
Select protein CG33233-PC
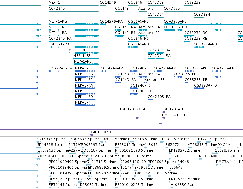point(189,71)
